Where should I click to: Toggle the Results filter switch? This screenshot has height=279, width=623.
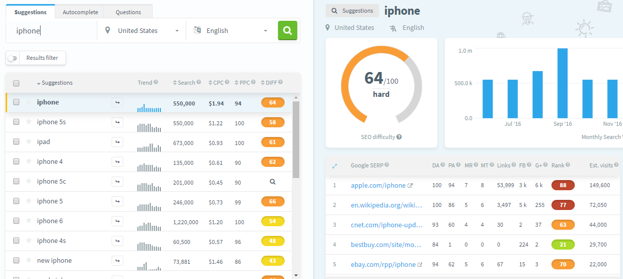click(12, 58)
